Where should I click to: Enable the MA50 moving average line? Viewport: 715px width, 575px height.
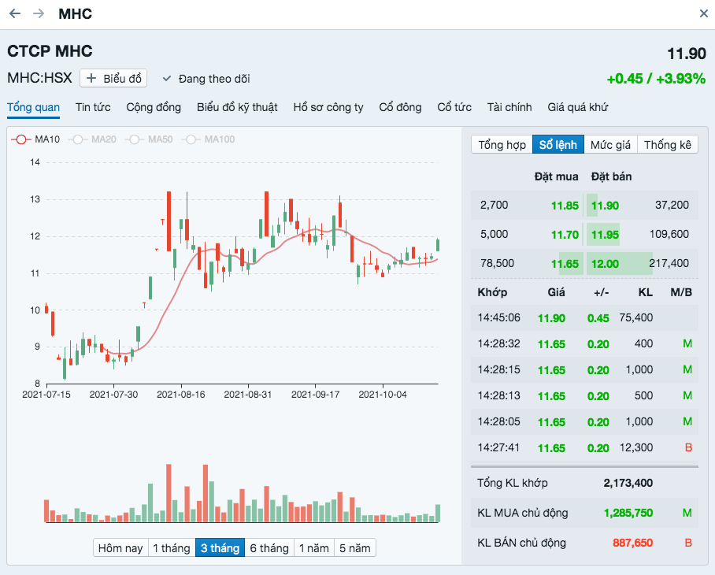[x=149, y=139]
